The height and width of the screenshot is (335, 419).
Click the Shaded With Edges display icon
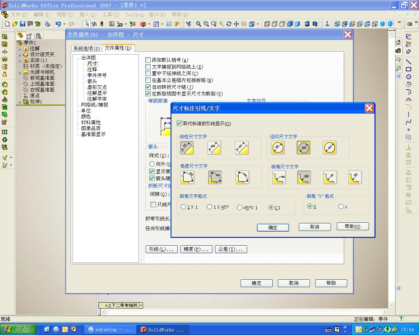coord(290,24)
